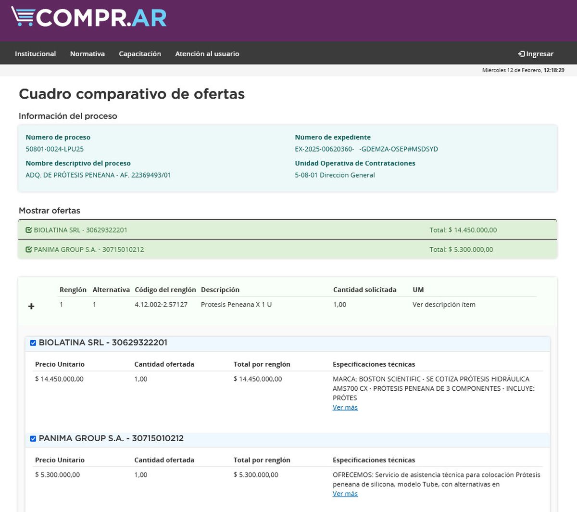Open the Atención al usuario menu

tap(207, 53)
